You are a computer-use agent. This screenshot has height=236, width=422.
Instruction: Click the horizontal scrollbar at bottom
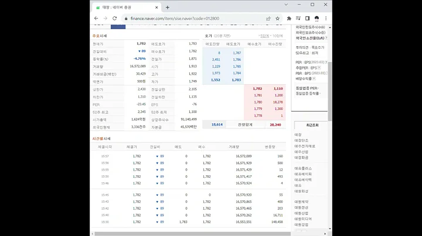tap(192, 234)
